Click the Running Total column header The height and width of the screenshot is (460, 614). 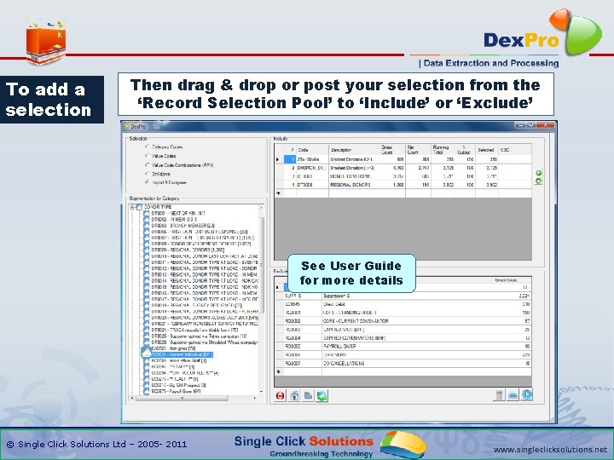tap(443, 150)
